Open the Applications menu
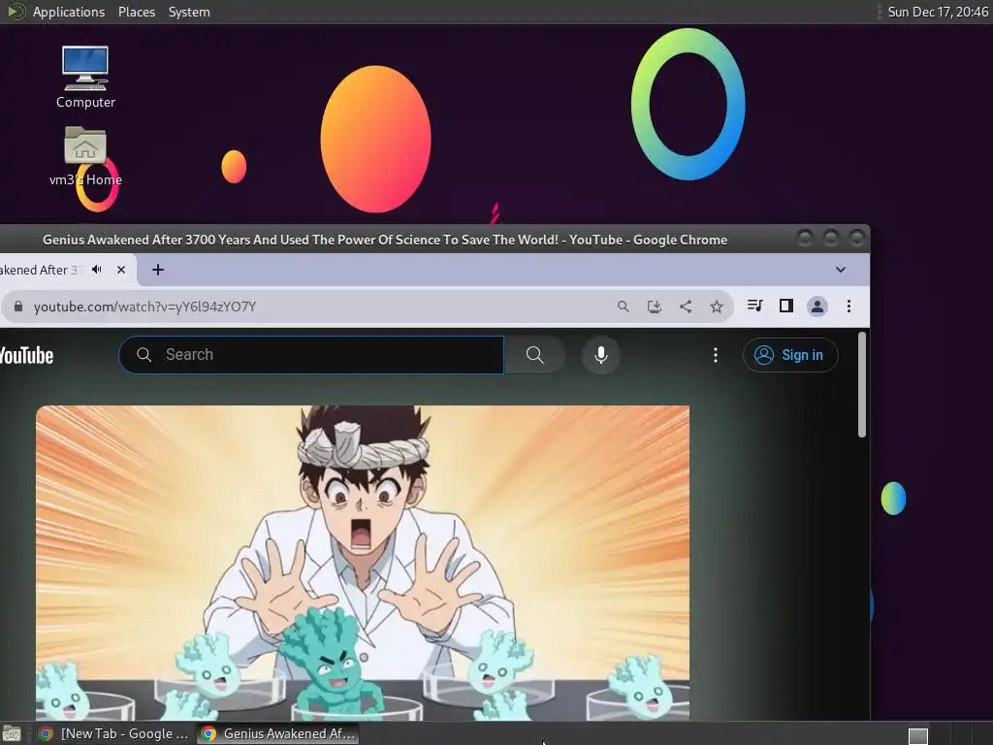This screenshot has width=993, height=745. 69,12
